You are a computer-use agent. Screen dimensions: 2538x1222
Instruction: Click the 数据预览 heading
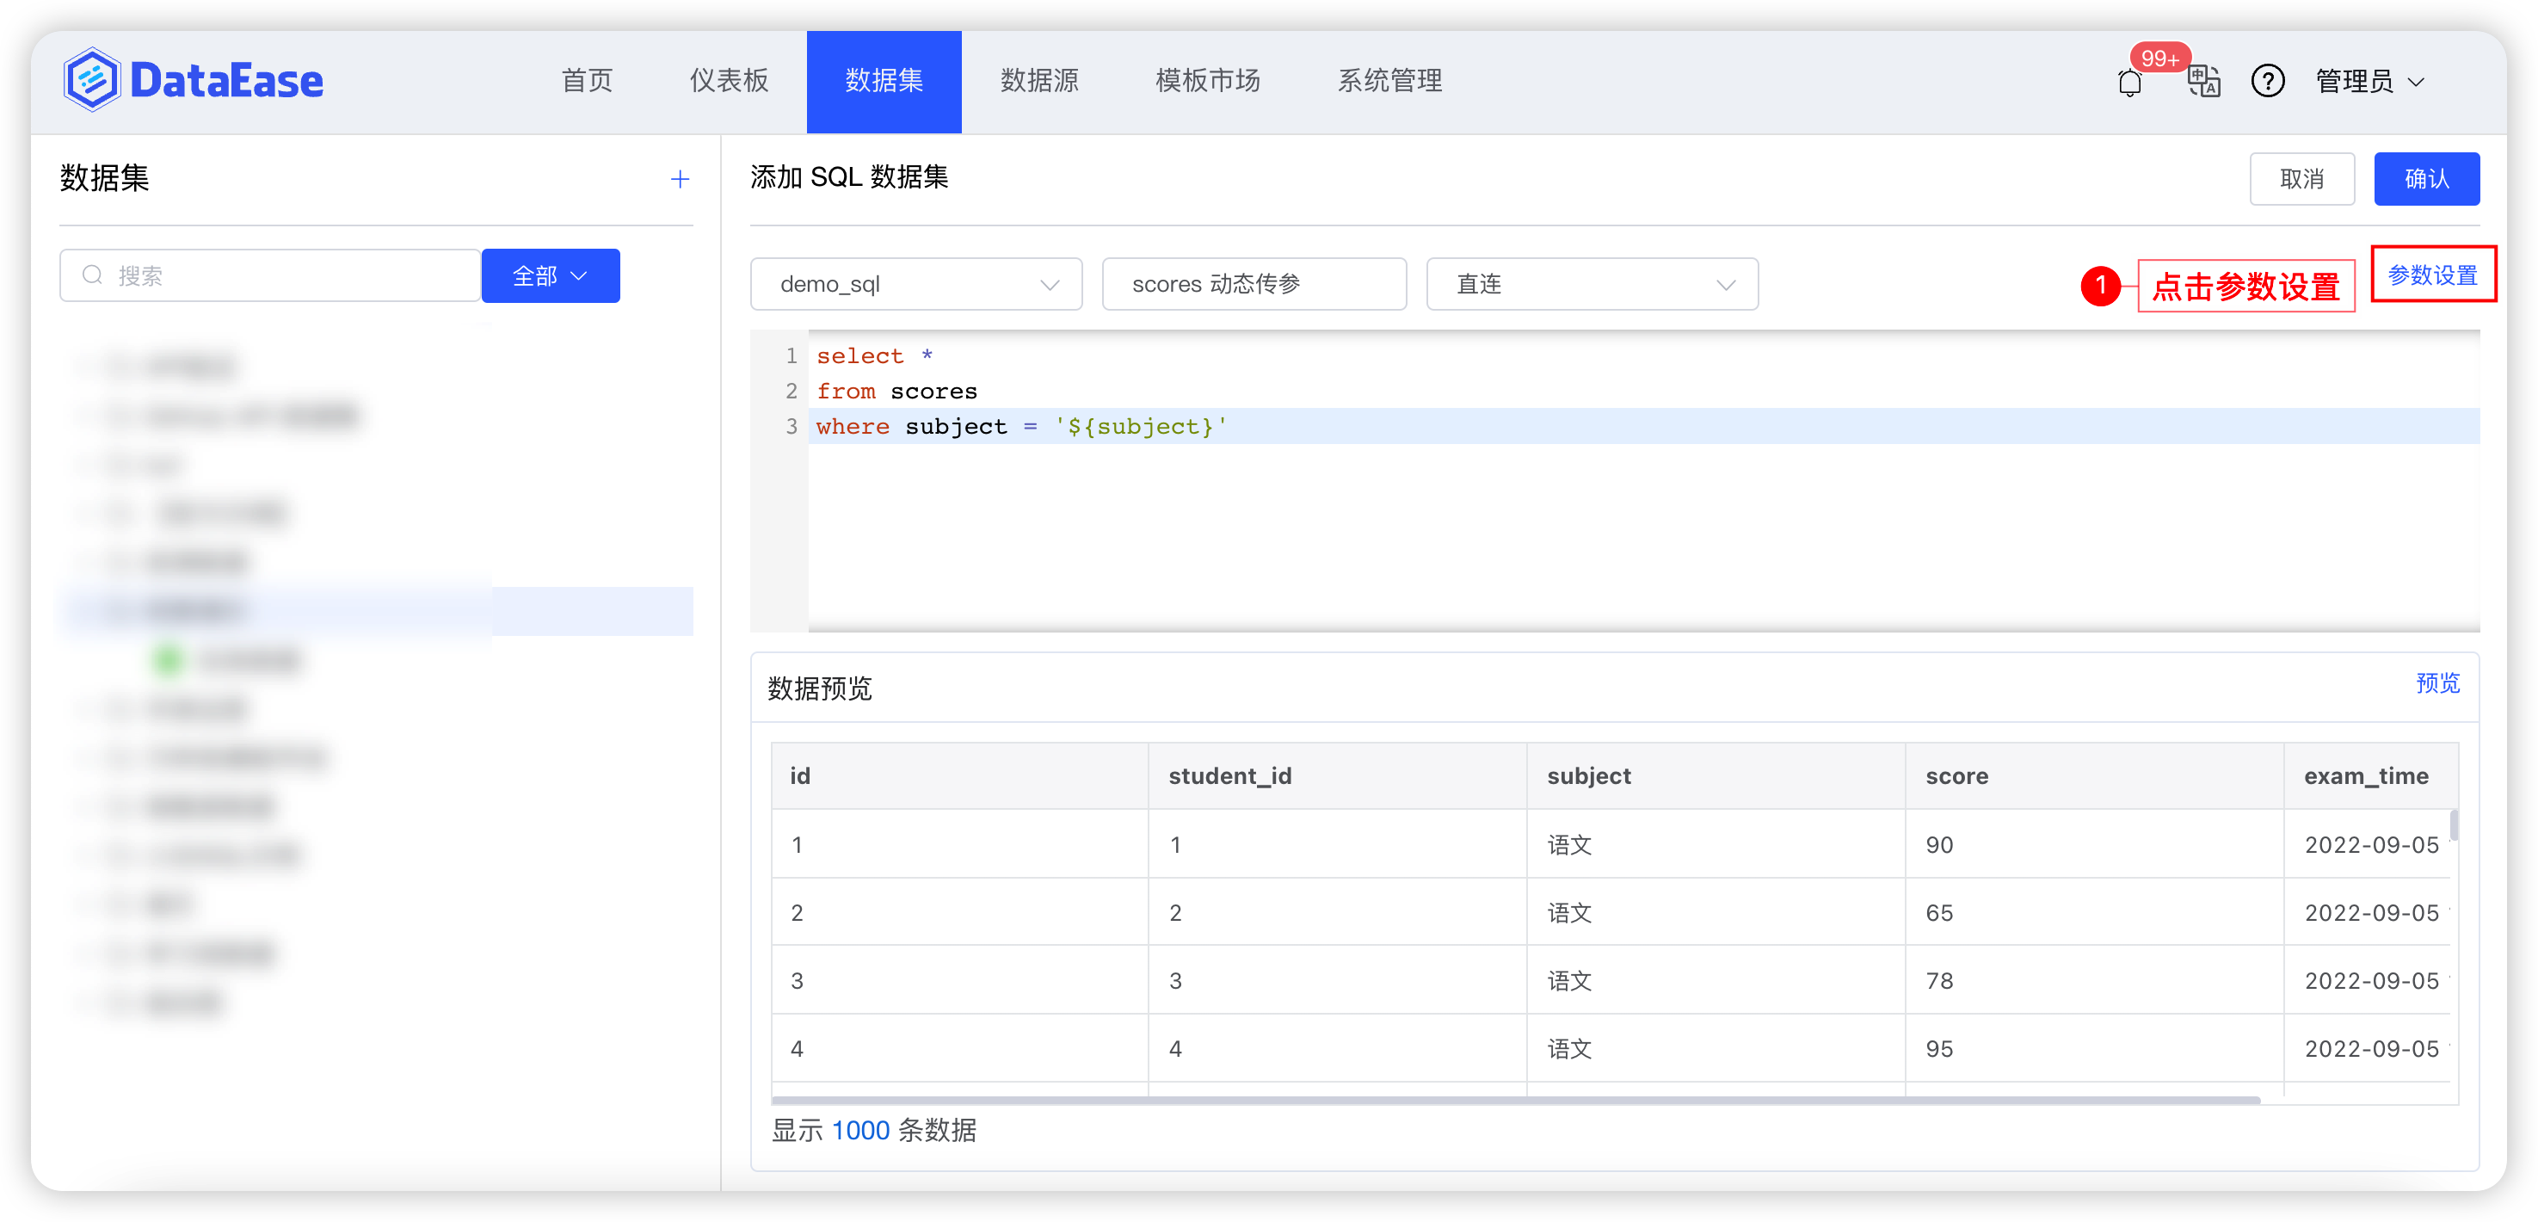pyautogui.click(x=820, y=688)
